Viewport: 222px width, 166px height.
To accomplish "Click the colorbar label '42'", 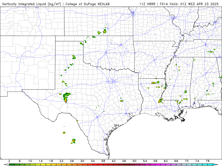I will pyautogui.click(x=114, y=161).
